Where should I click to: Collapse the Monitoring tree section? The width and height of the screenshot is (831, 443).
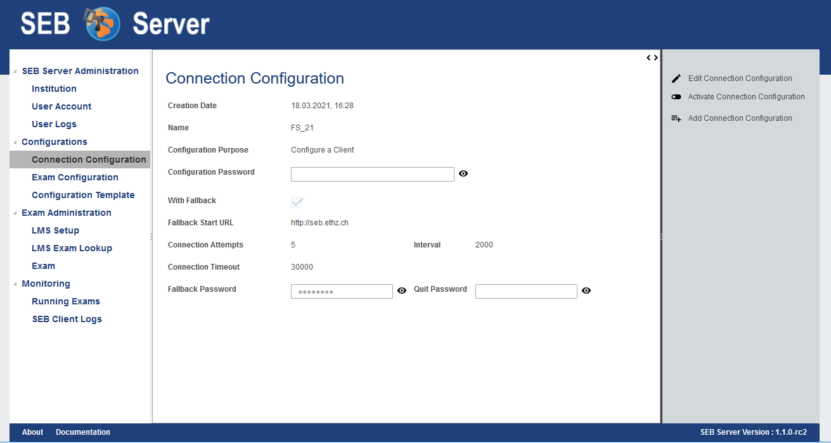coord(15,284)
